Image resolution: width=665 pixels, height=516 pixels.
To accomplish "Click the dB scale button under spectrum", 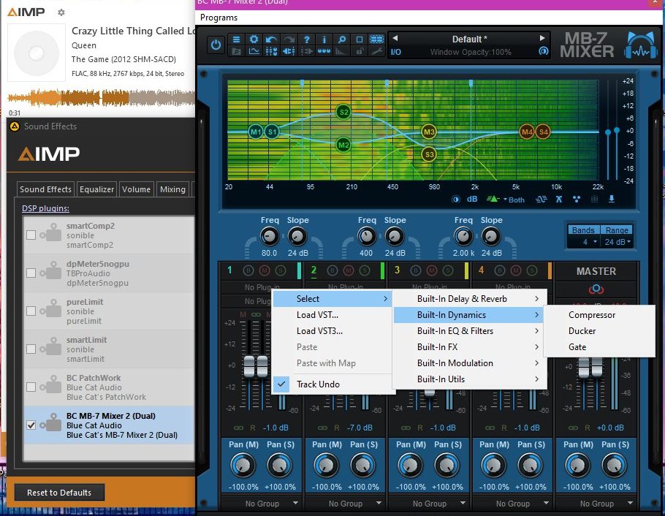I will click(x=472, y=199).
